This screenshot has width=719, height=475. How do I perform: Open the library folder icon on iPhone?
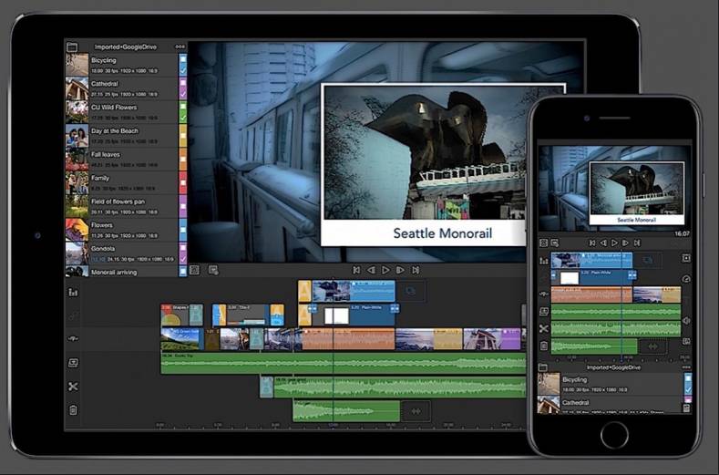click(543, 367)
